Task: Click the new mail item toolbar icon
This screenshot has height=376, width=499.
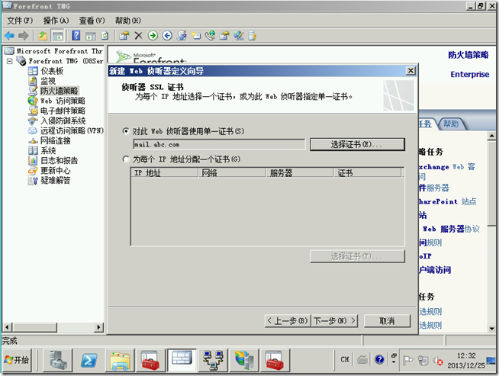Action: [196, 36]
